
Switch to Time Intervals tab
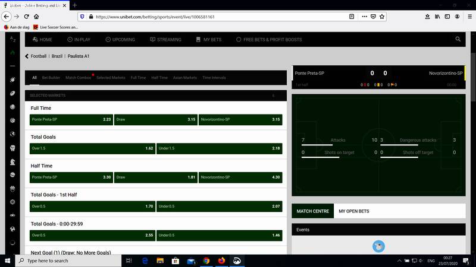tap(214, 78)
